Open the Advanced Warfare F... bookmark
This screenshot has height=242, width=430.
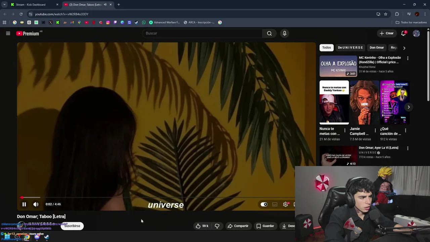point(165,23)
